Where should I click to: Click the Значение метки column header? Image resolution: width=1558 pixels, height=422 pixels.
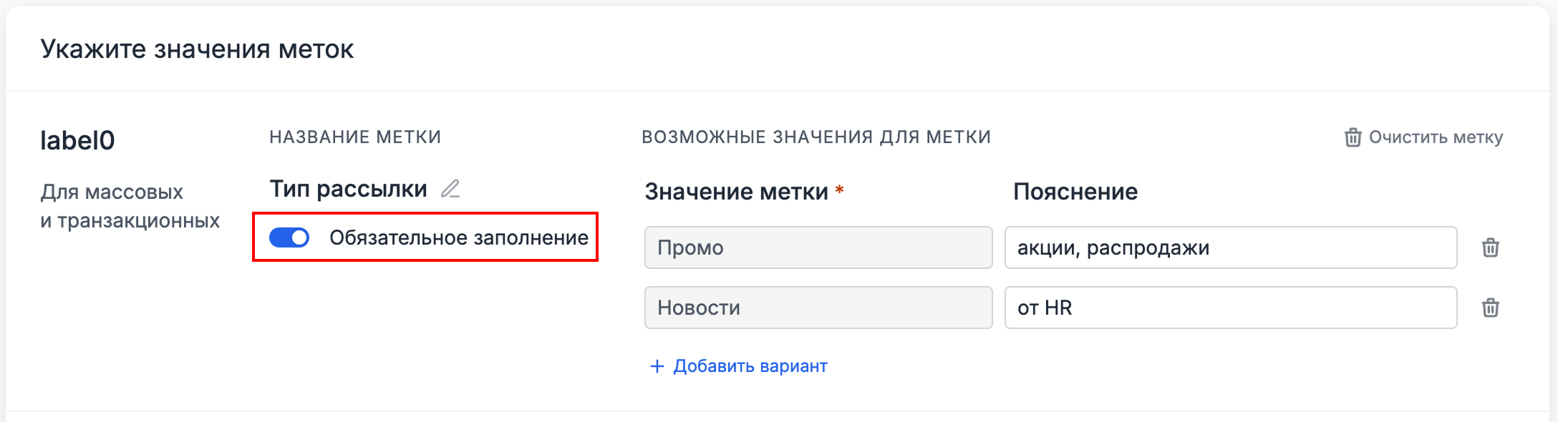click(x=736, y=192)
